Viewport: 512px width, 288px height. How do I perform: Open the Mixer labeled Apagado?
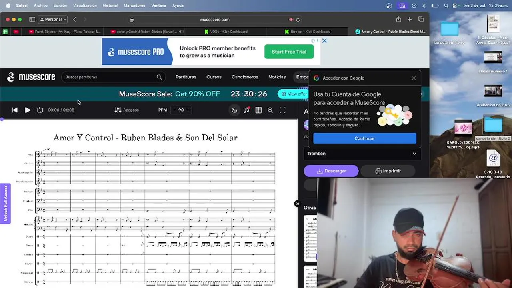[x=126, y=110]
